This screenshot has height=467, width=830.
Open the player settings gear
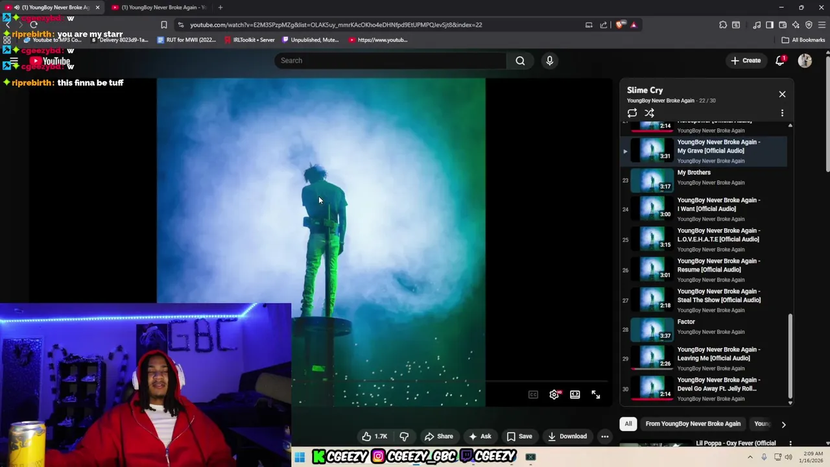click(x=554, y=394)
